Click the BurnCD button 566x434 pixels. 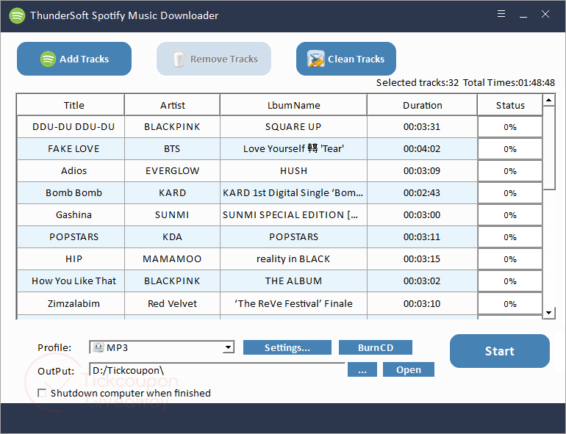click(376, 347)
